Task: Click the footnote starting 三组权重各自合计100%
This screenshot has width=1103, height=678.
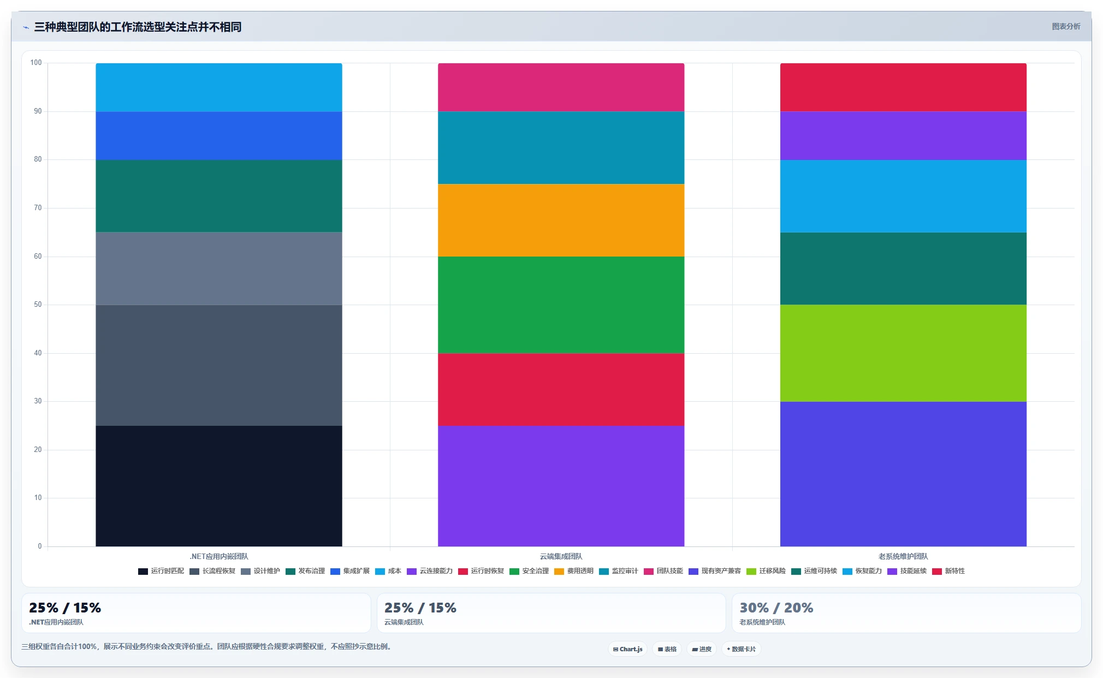Action: (x=207, y=646)
